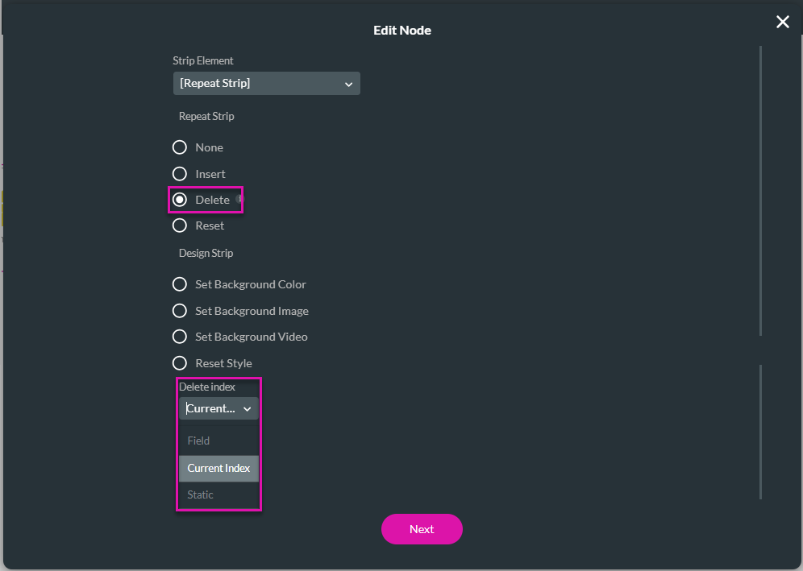Click the chevron on the [Repeat Strip] selector
Viewport: 803px width, 571px height.
[348, 83]
